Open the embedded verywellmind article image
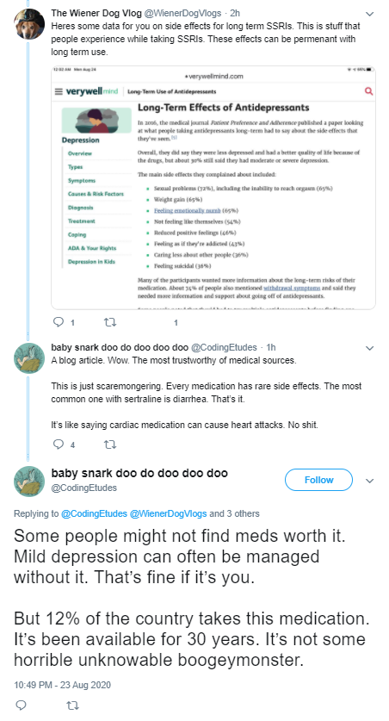The image size is (389, 721). pos(213,187)
